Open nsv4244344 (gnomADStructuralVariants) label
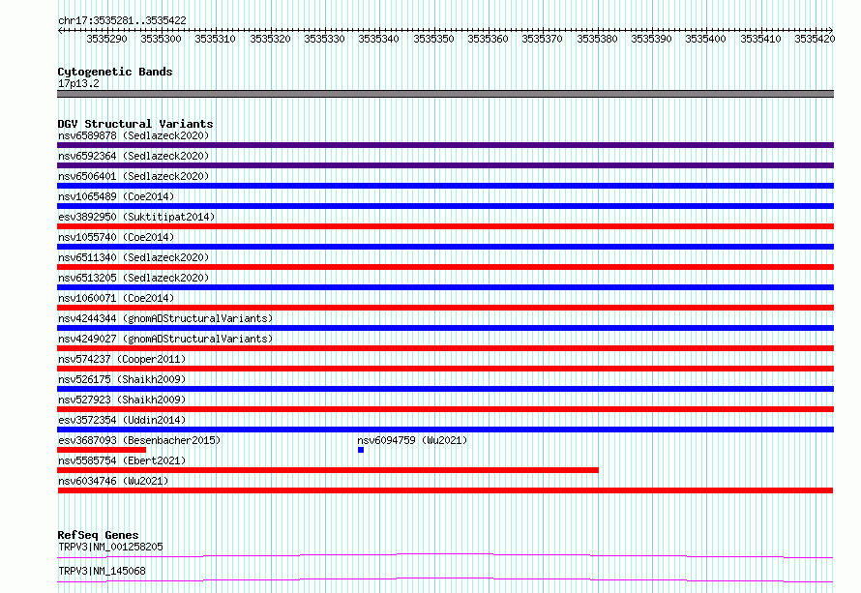The height and width of the screenshot is (593, 861). 165,318
